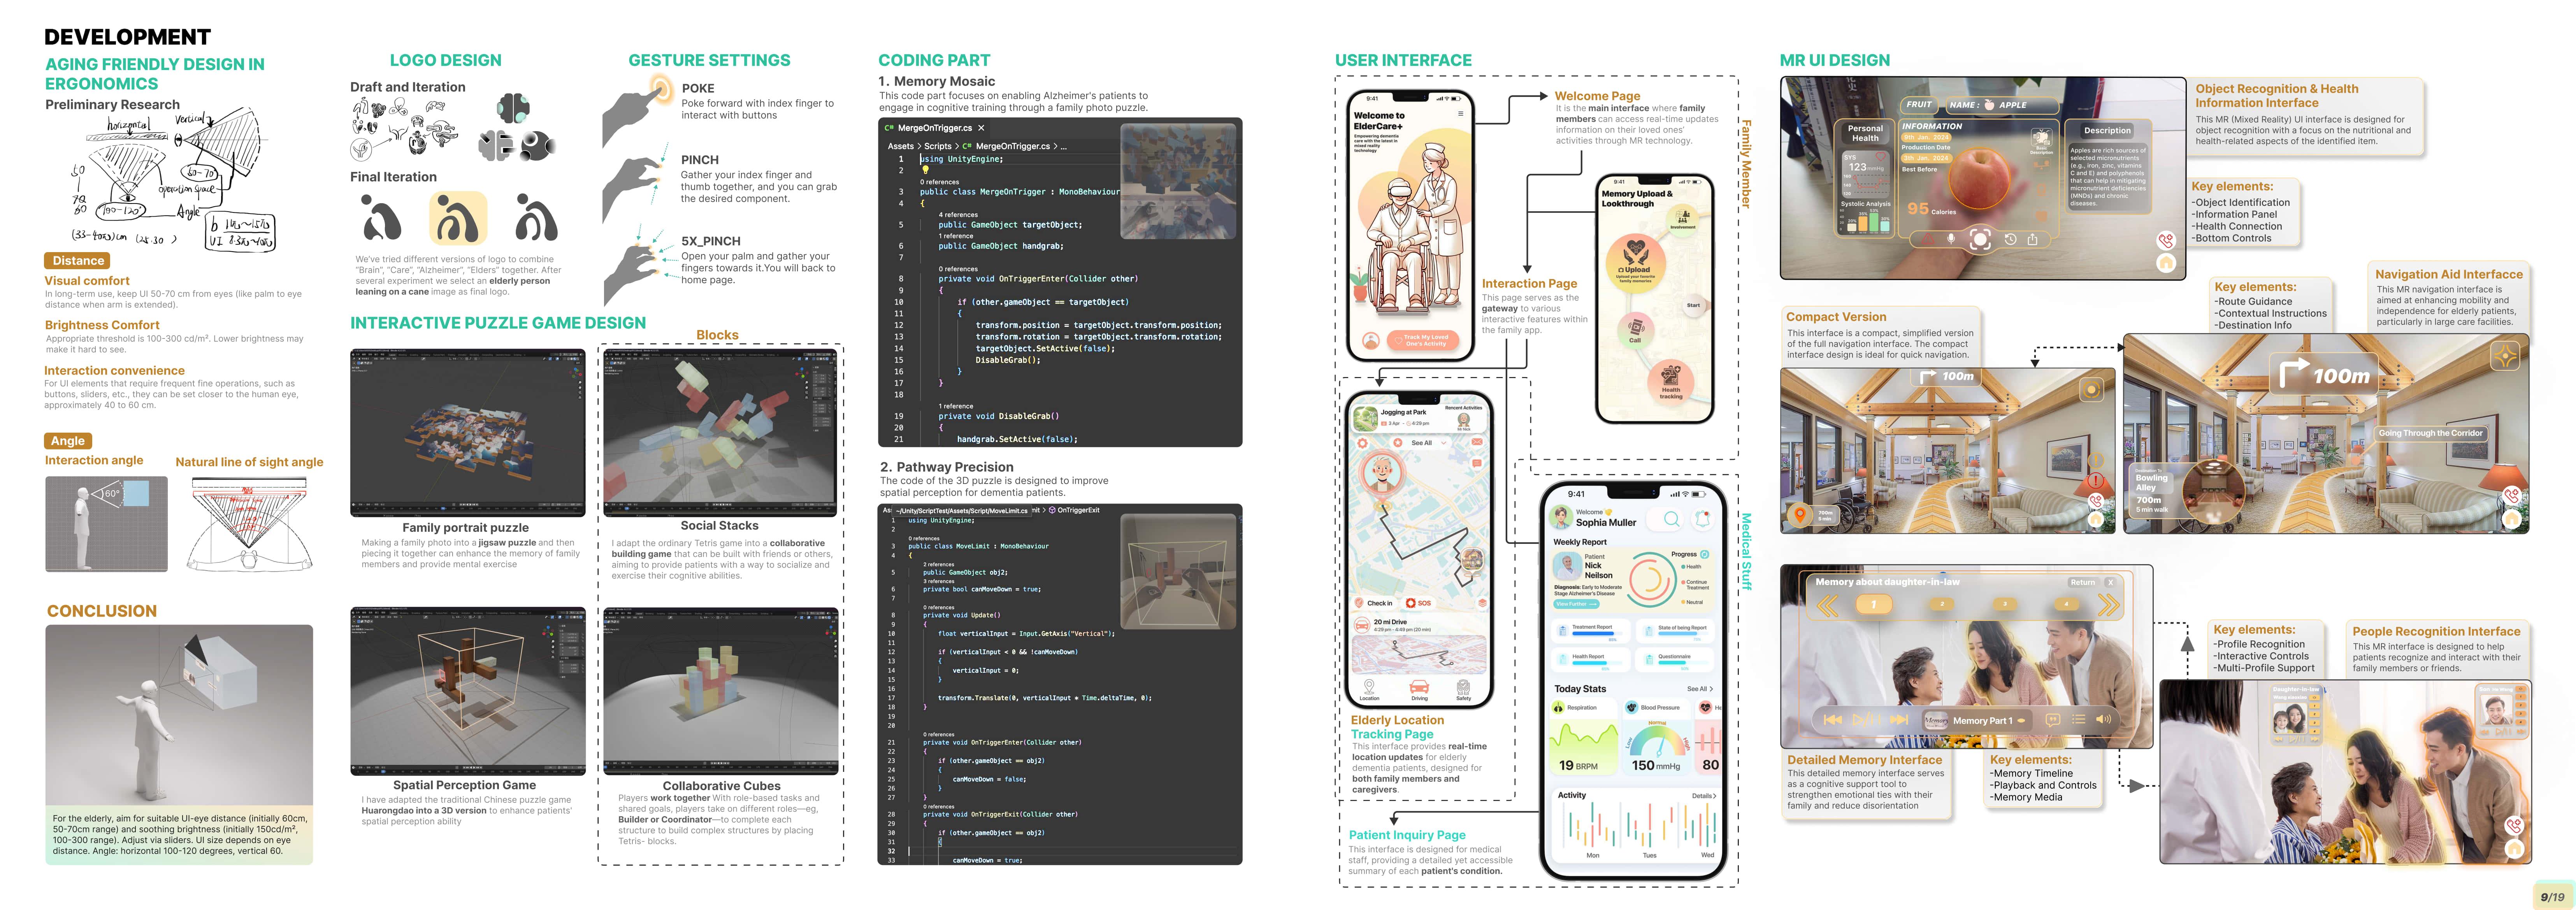
Task: Expand See All next to Today Stats
Action: 1700,689
